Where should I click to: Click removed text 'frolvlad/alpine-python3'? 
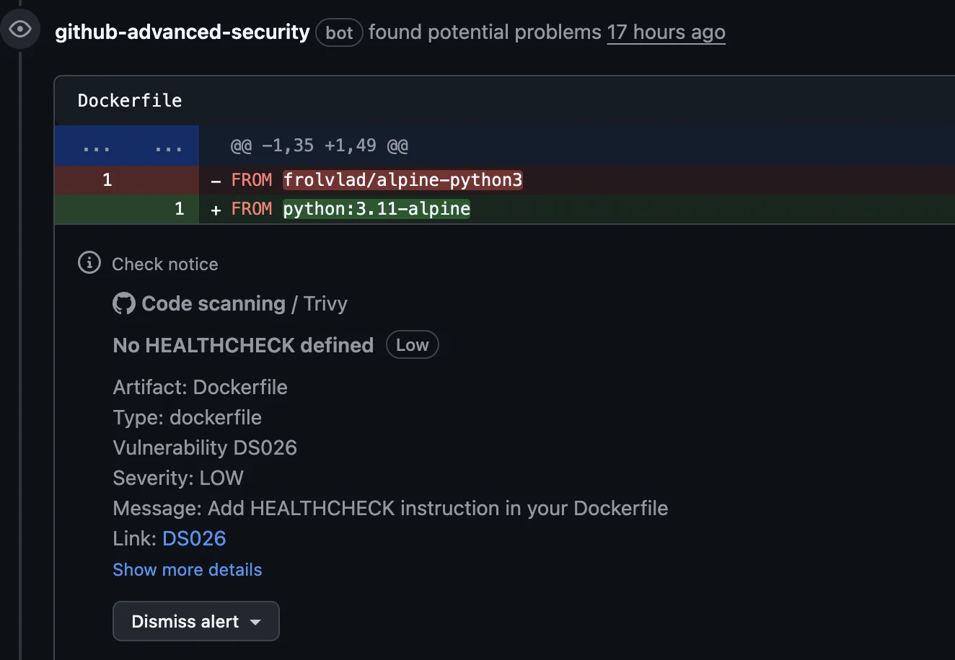point(402,180)
